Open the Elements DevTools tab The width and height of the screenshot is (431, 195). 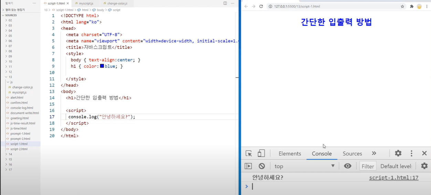[x=290, y=154]
